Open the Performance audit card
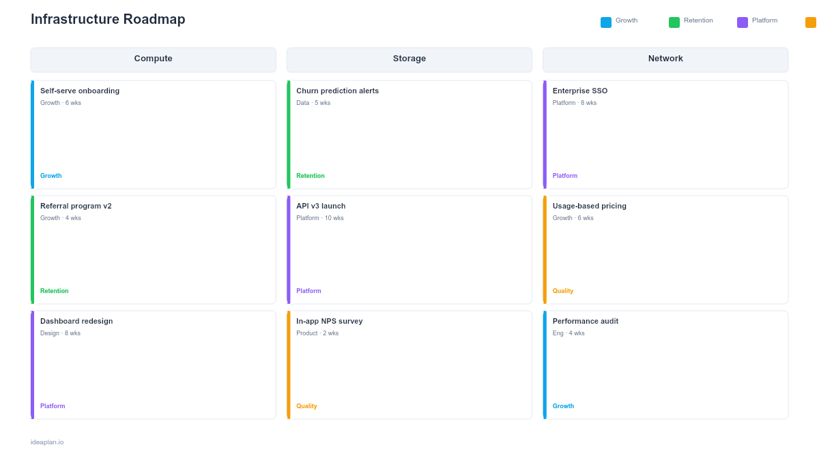 pos(665,364)
